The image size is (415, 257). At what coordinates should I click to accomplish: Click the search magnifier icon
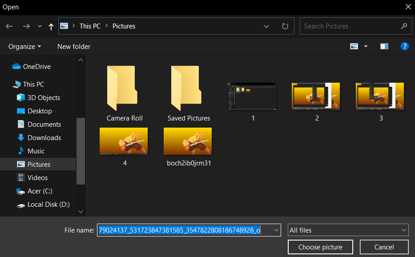point(404,26)
